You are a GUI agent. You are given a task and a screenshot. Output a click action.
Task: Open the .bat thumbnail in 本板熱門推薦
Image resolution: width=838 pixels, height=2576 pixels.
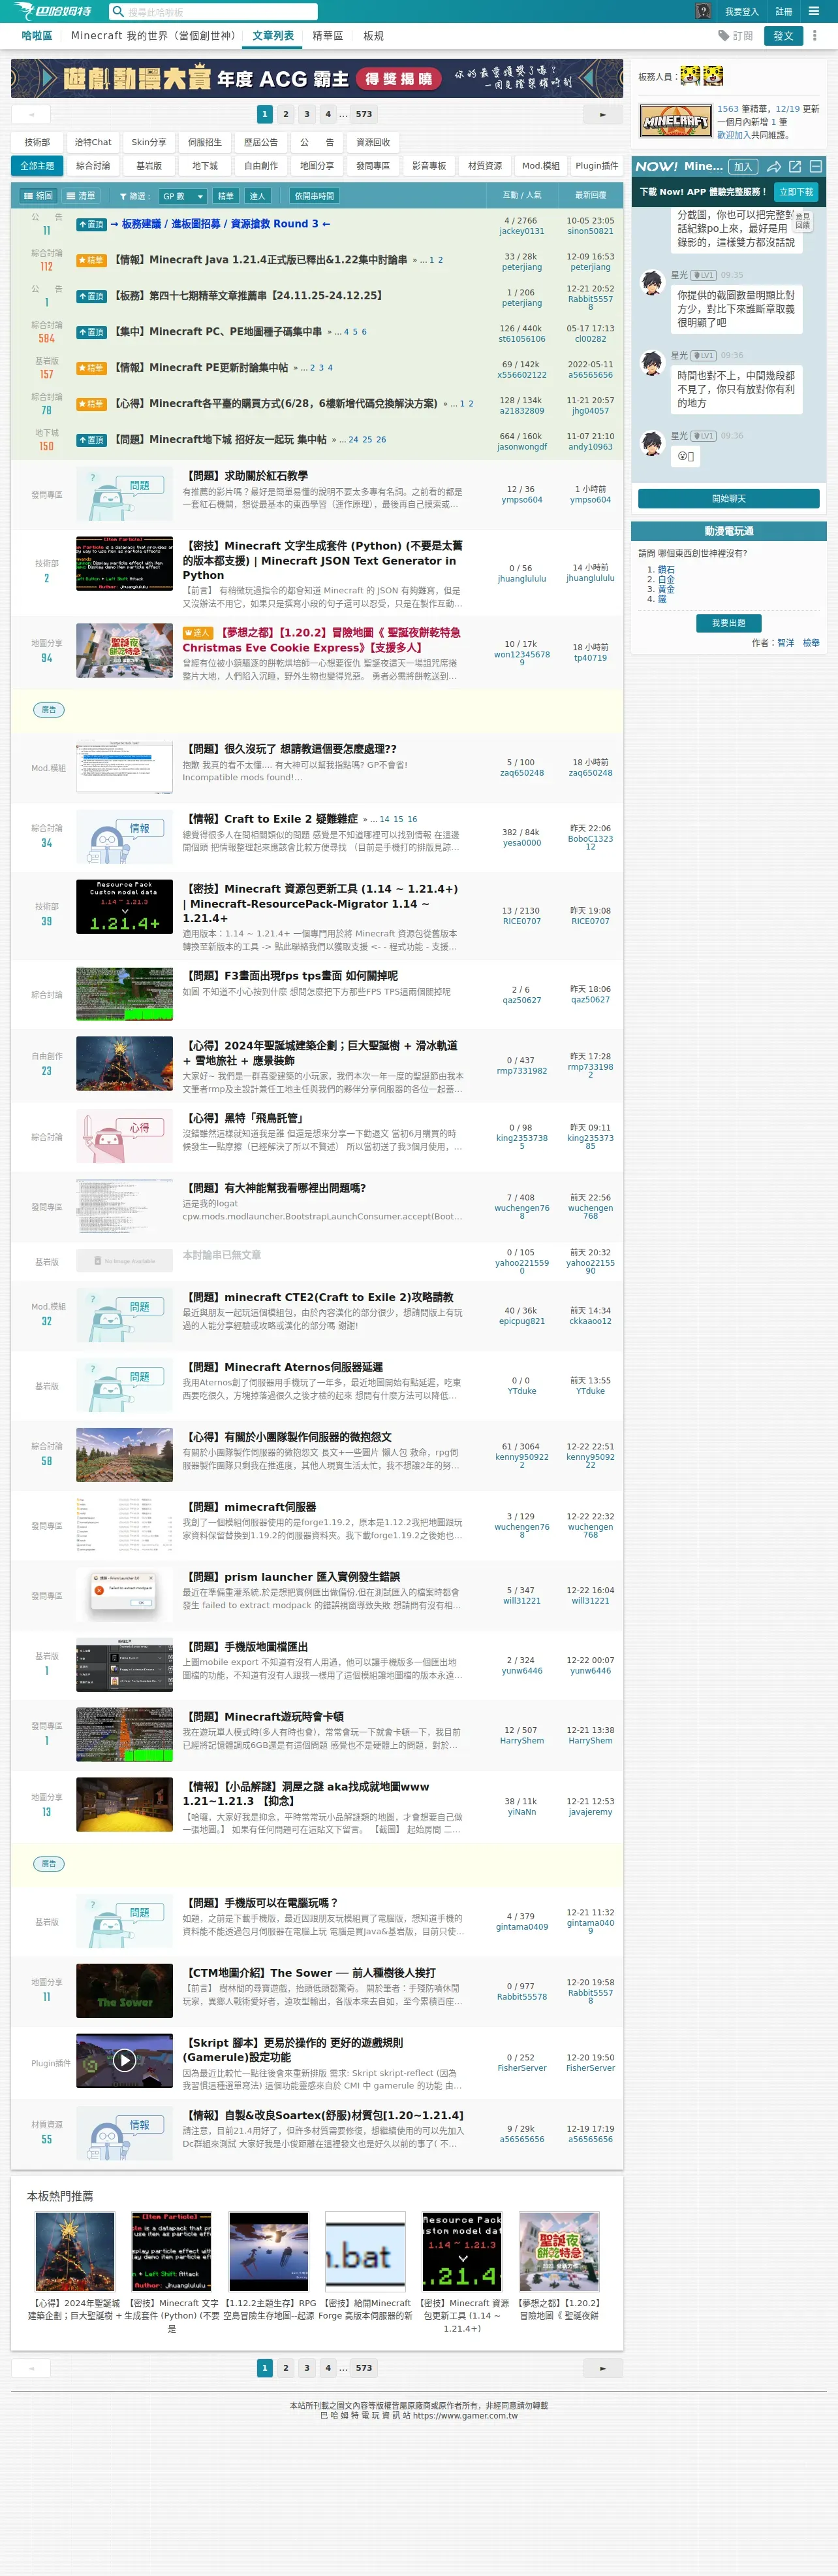click(x=365, y=2251)
